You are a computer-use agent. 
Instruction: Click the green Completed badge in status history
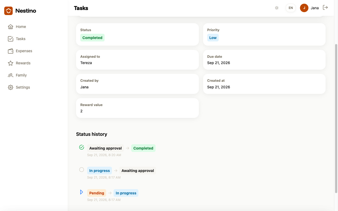pos(143,148)
